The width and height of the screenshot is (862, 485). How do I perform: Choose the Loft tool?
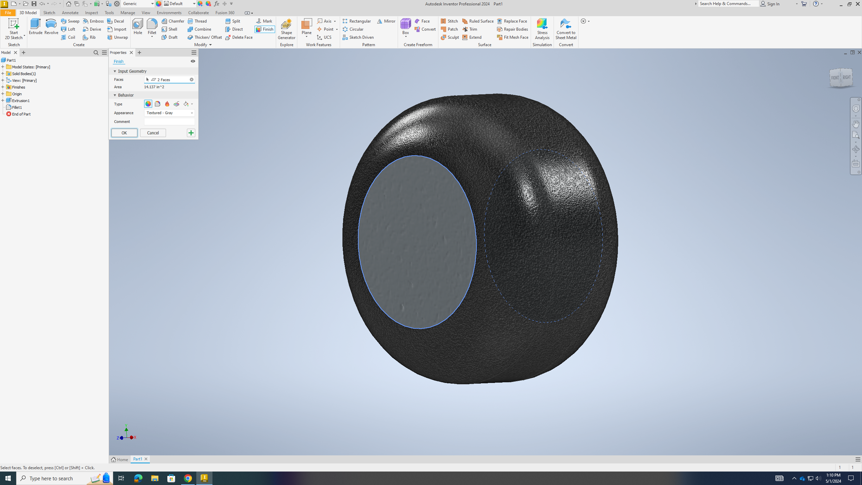68,29
